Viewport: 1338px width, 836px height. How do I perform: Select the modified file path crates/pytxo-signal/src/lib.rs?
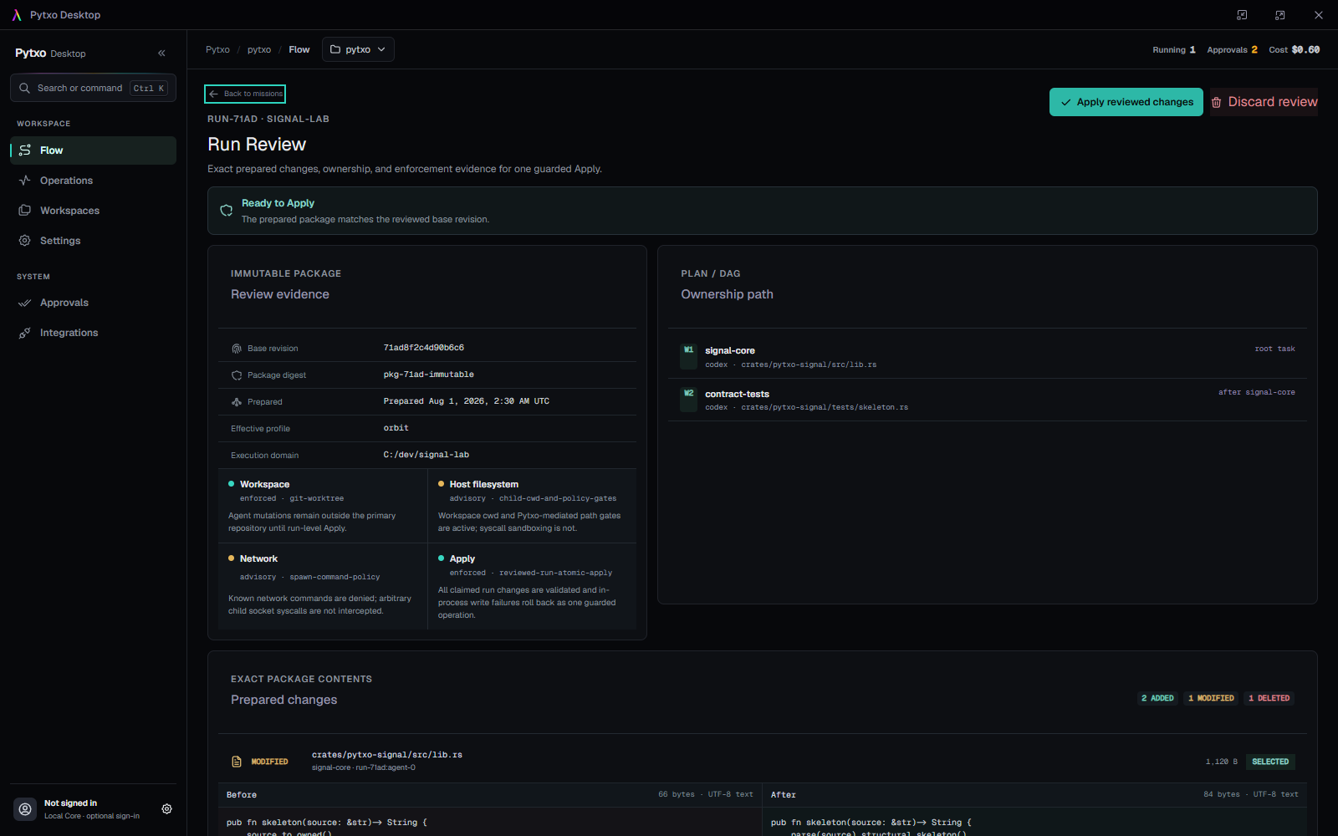(387, 755)
